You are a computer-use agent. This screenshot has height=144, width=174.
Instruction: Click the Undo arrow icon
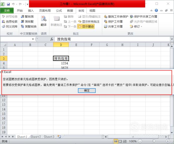click(x=13, y=4)
